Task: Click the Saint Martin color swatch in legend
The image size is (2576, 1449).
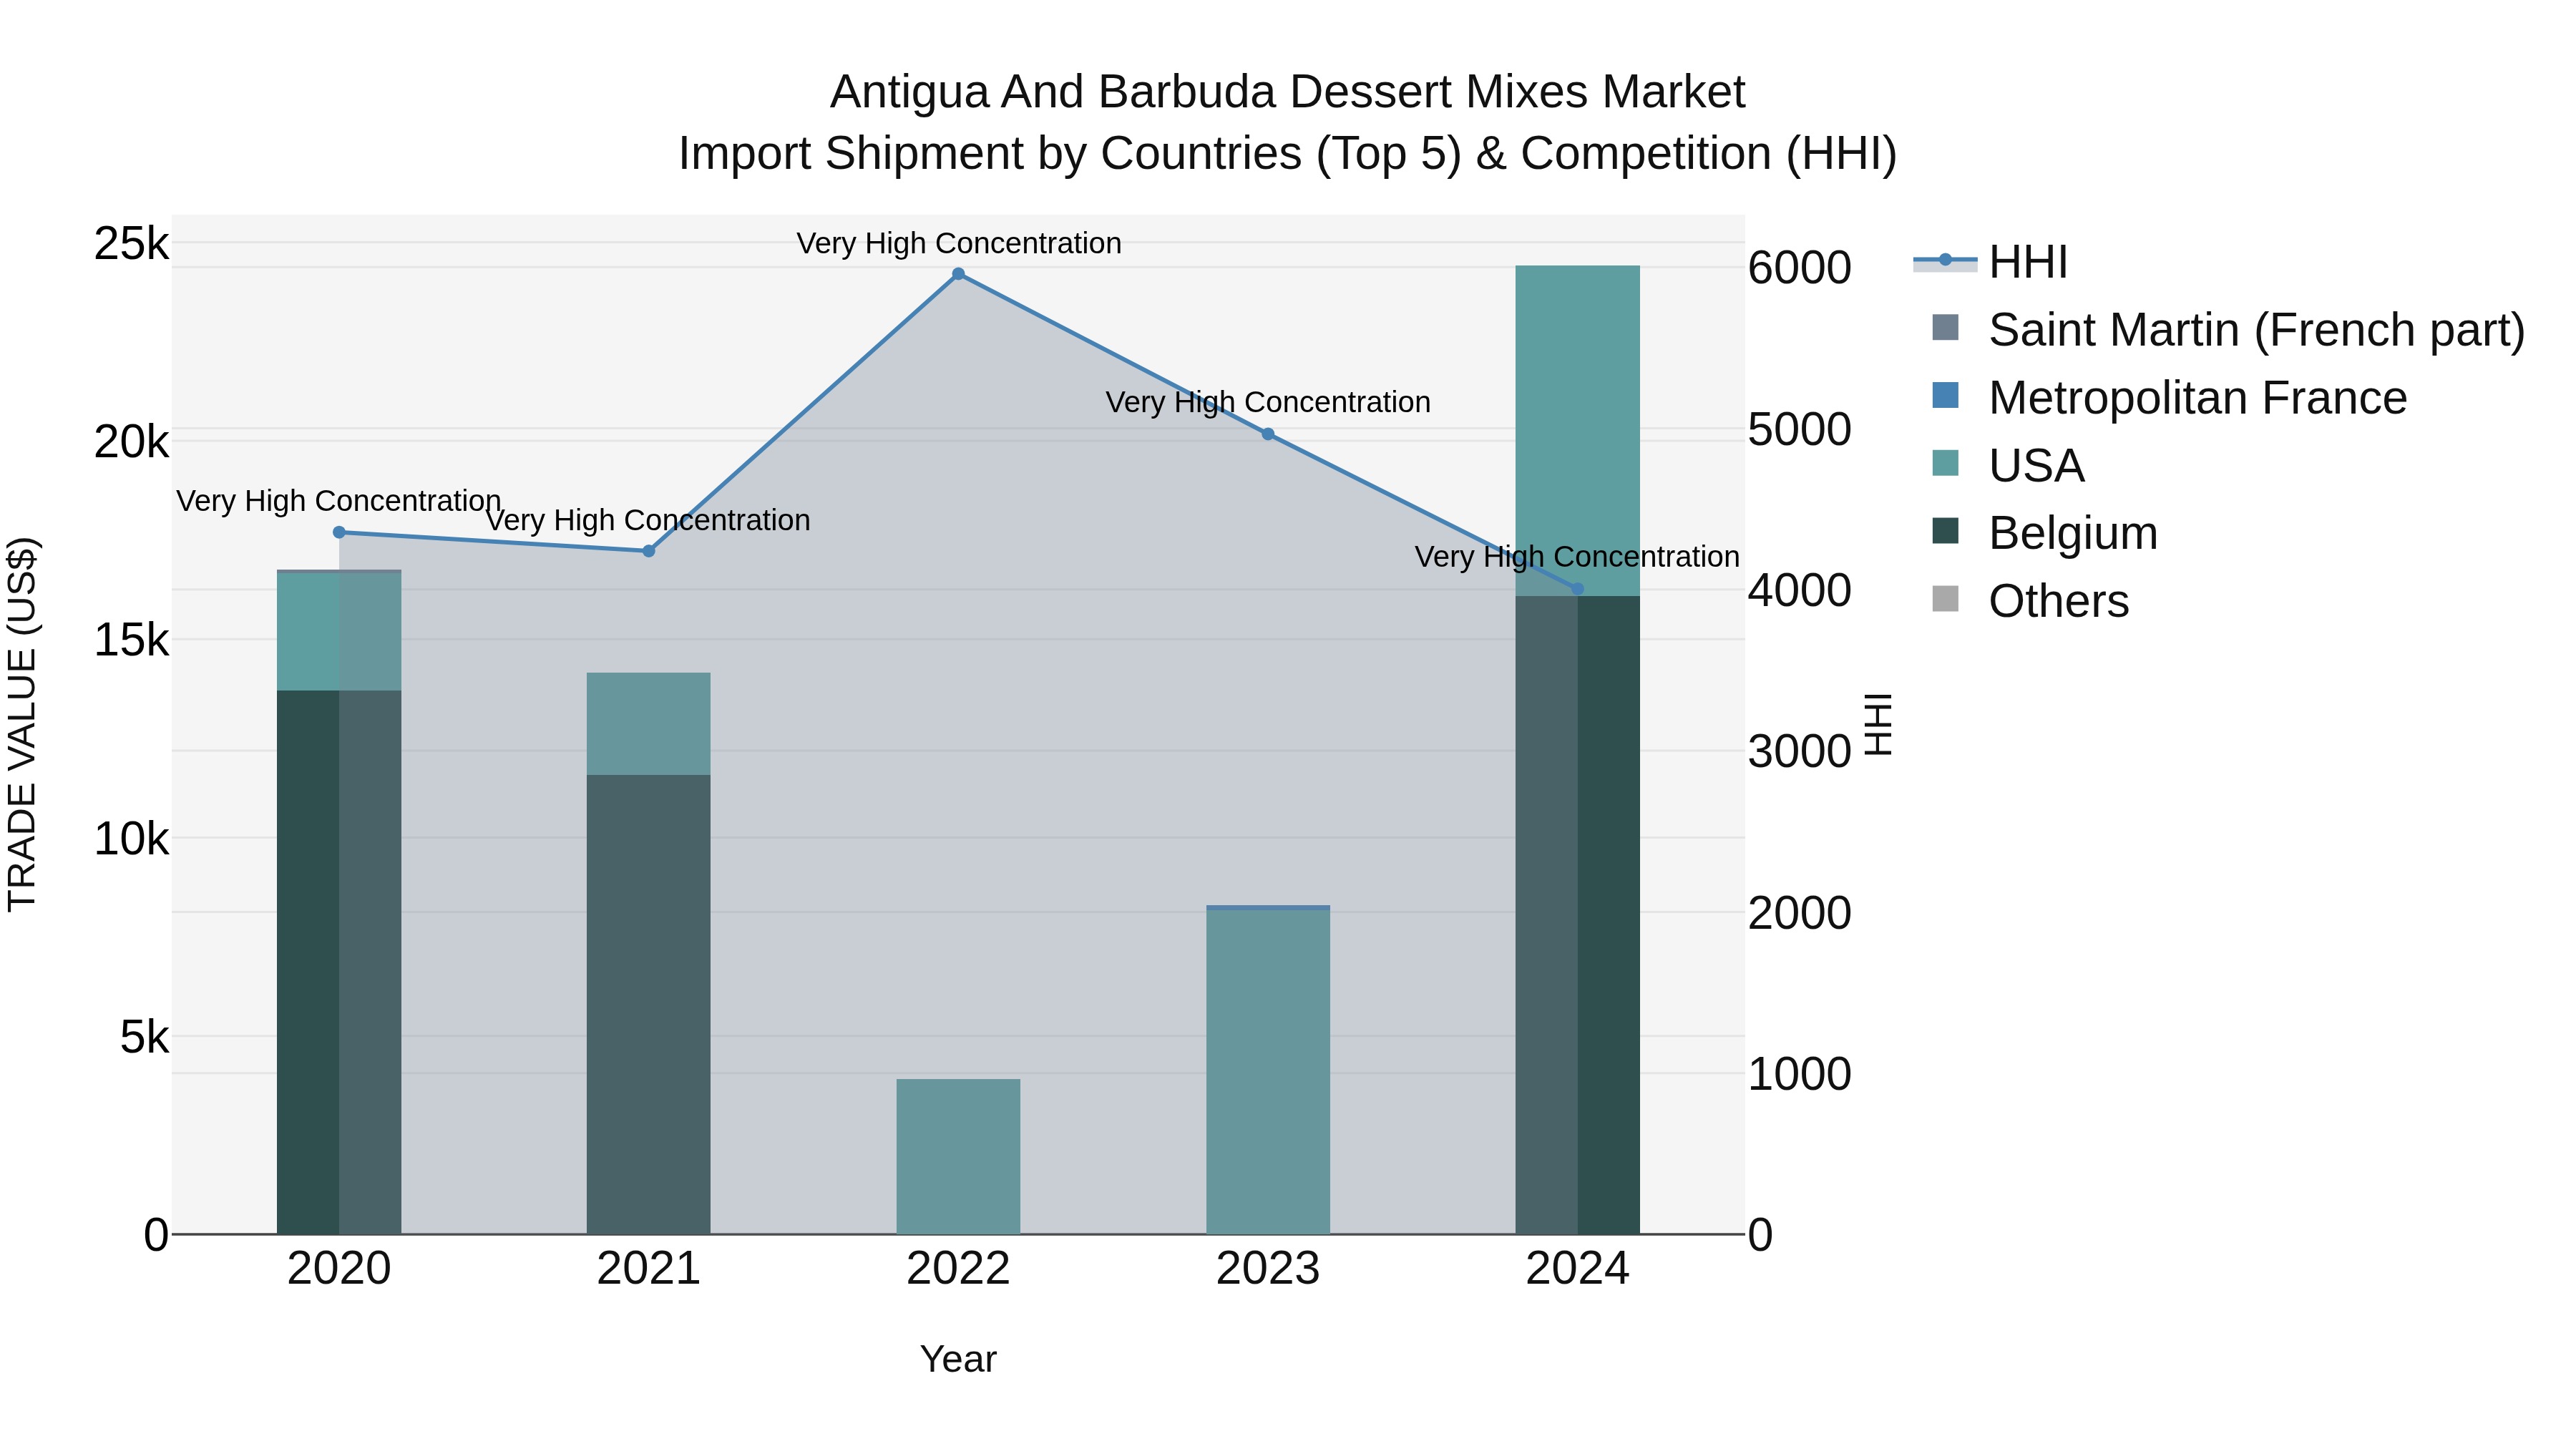Action: coord(1946,327)
